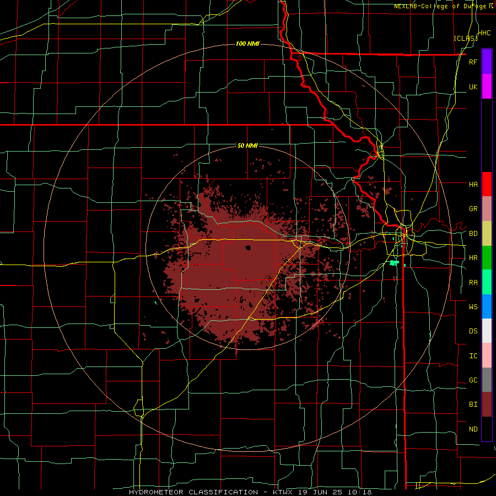Screen dimensions: 496x496
Task: Click the blue WS legend swatch
Action: (x=487, y=306)
